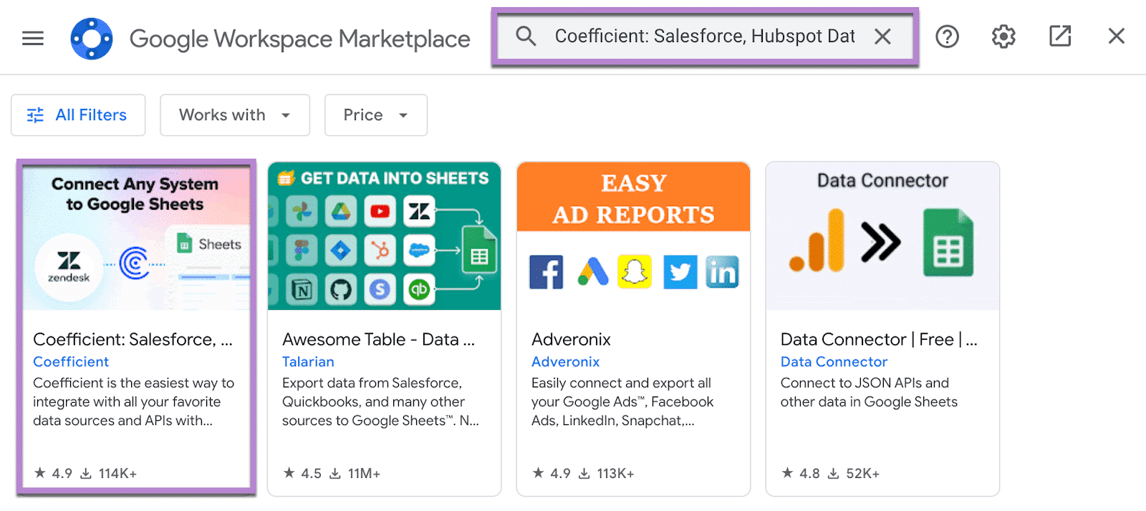Click the Talarian developer link

(x=308, y=361)
